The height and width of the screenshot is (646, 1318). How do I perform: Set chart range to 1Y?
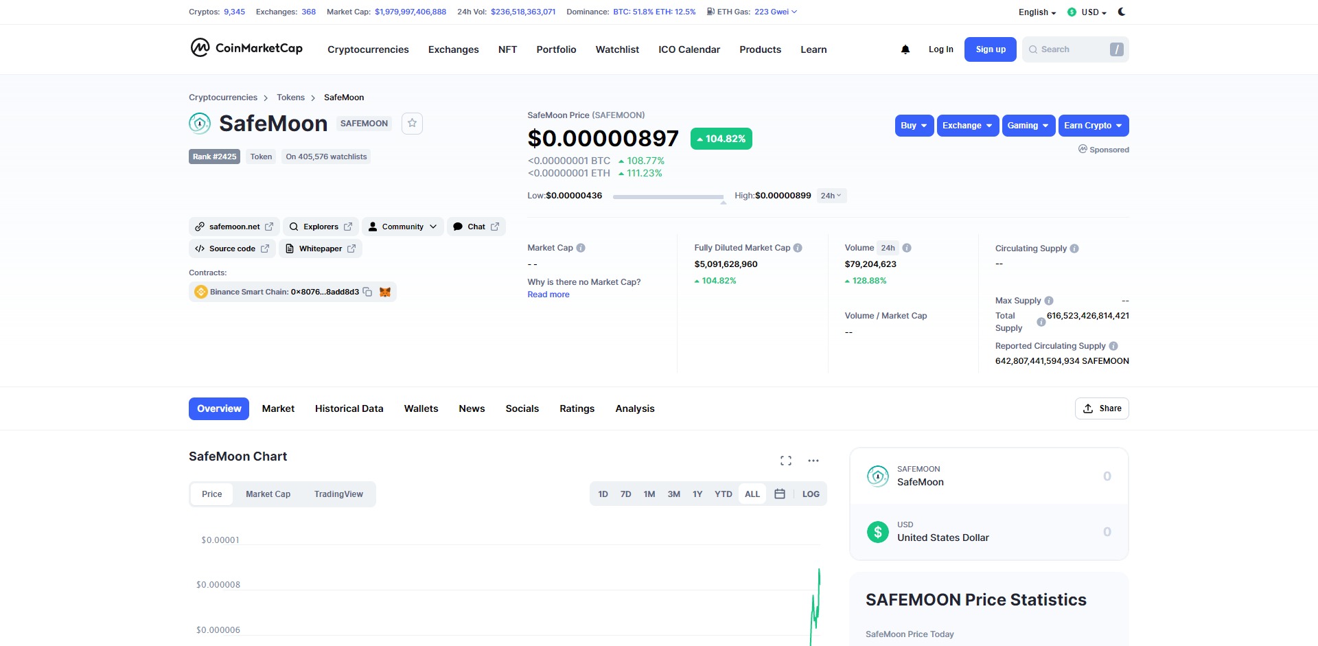pos(697,494)
